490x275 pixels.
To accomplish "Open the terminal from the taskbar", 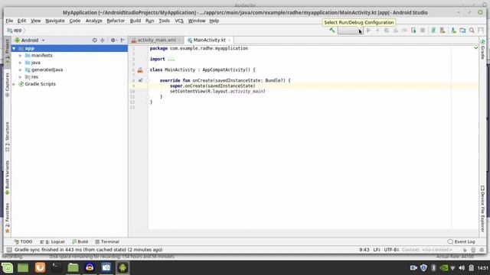I will click(x=57, y=267).
